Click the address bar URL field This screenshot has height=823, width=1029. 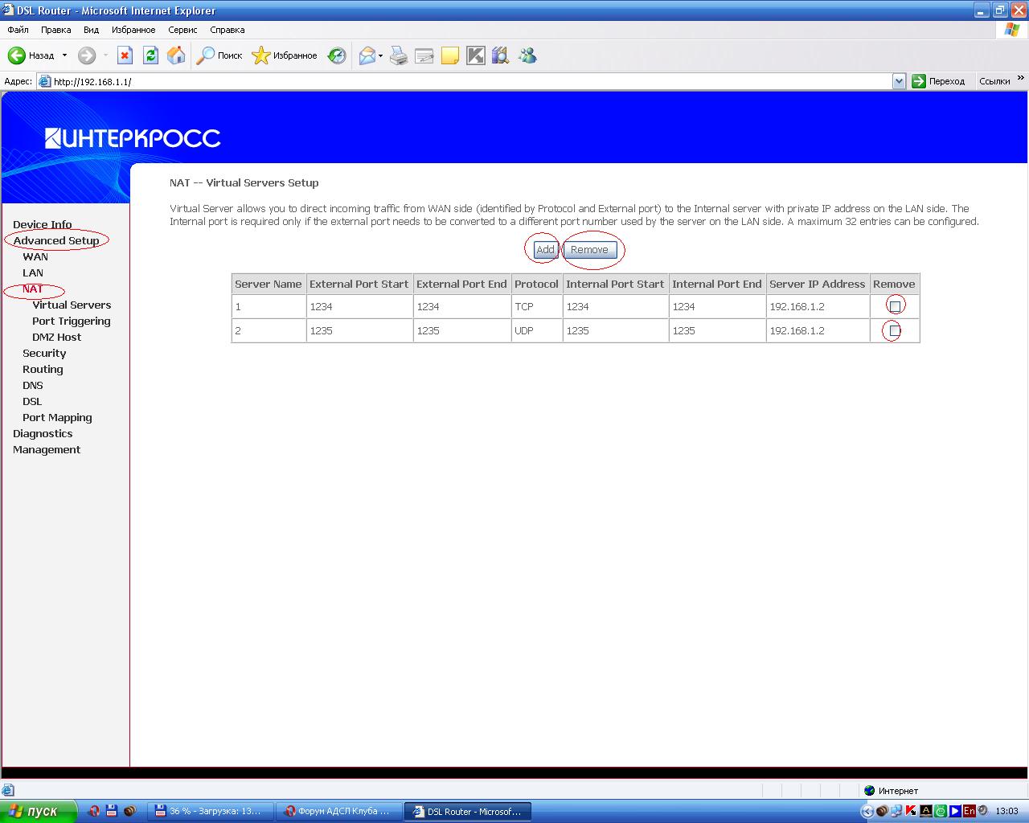click(466, 81)
